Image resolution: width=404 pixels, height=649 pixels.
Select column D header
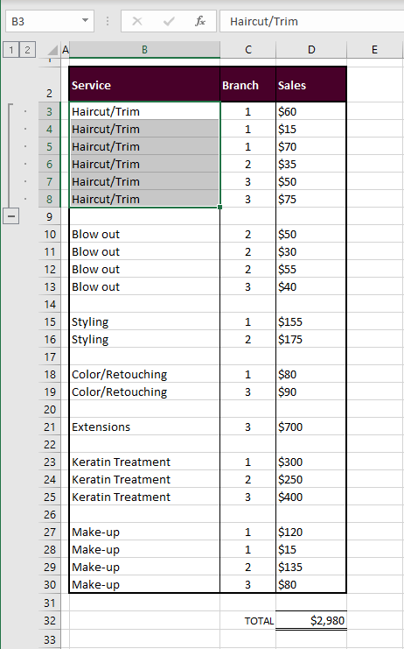pos(311,50)
